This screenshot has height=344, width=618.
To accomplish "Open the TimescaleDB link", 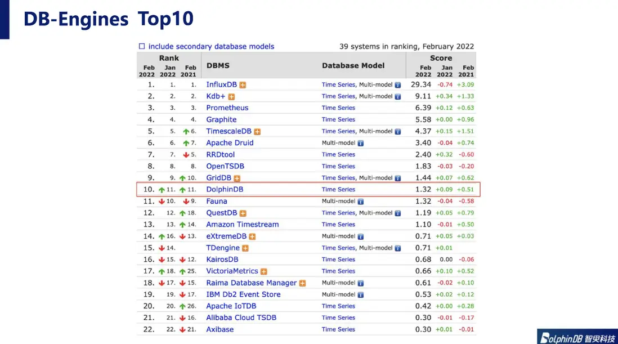I will coord(229,131).
